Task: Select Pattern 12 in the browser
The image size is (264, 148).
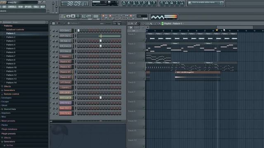Action: [11, 75]
